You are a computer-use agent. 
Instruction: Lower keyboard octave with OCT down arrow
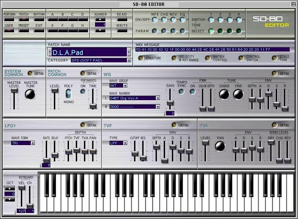point(10,199)
